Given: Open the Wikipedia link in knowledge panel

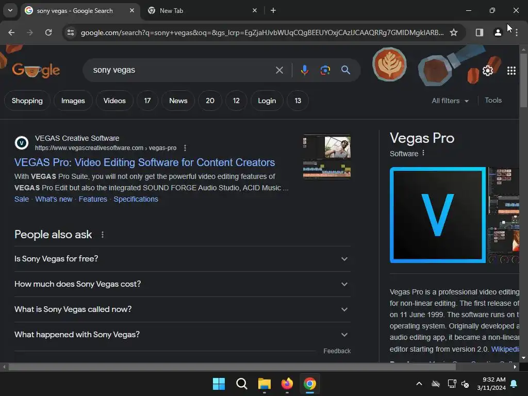Looking at the screenshot, I should [505, 349].
